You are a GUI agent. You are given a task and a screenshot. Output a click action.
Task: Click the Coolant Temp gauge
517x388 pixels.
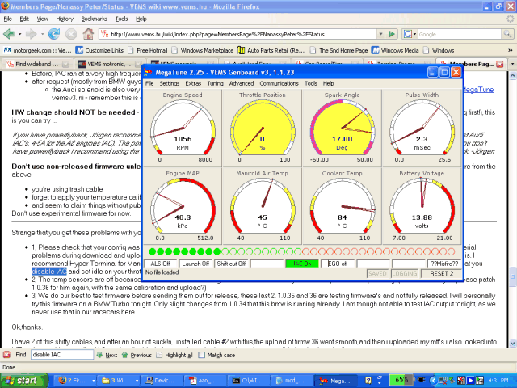click(342, 206)
